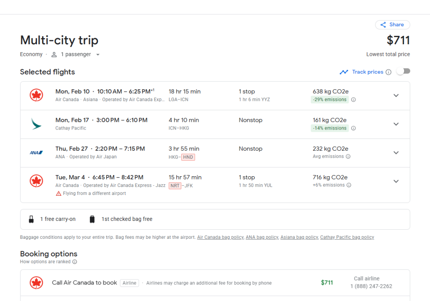Click Air Canada logo on Mar 4 flight
Screen dimensions: 430x301
point(36,181)
